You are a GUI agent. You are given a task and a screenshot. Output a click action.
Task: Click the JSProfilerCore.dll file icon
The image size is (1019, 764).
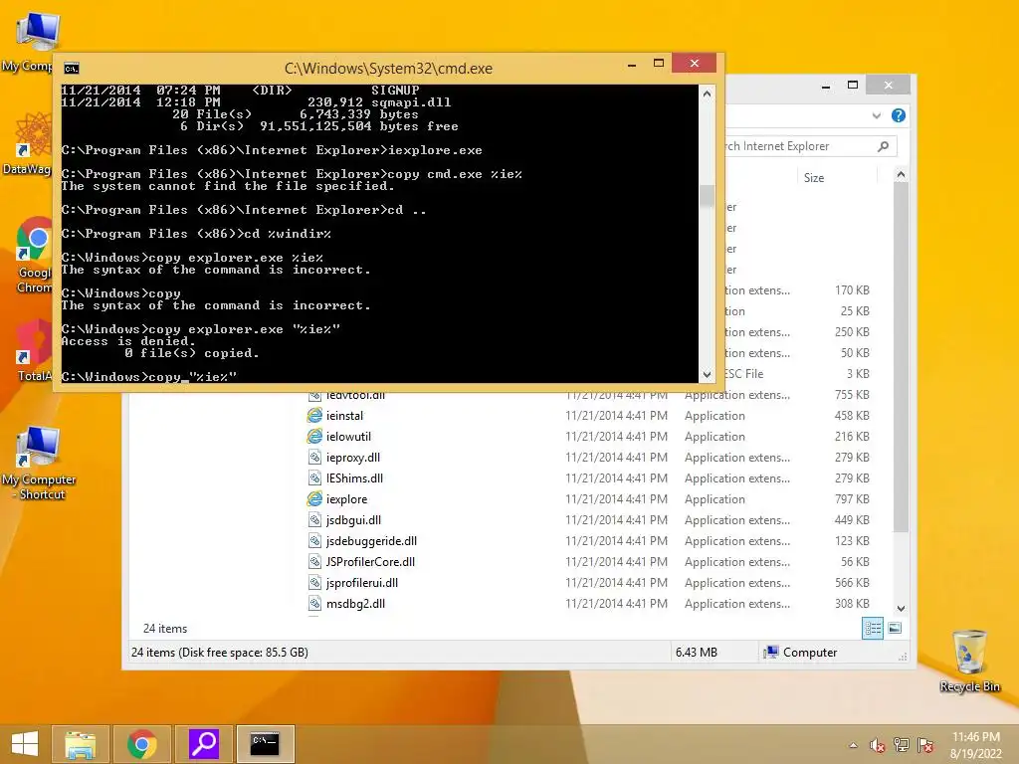(314, 561)
